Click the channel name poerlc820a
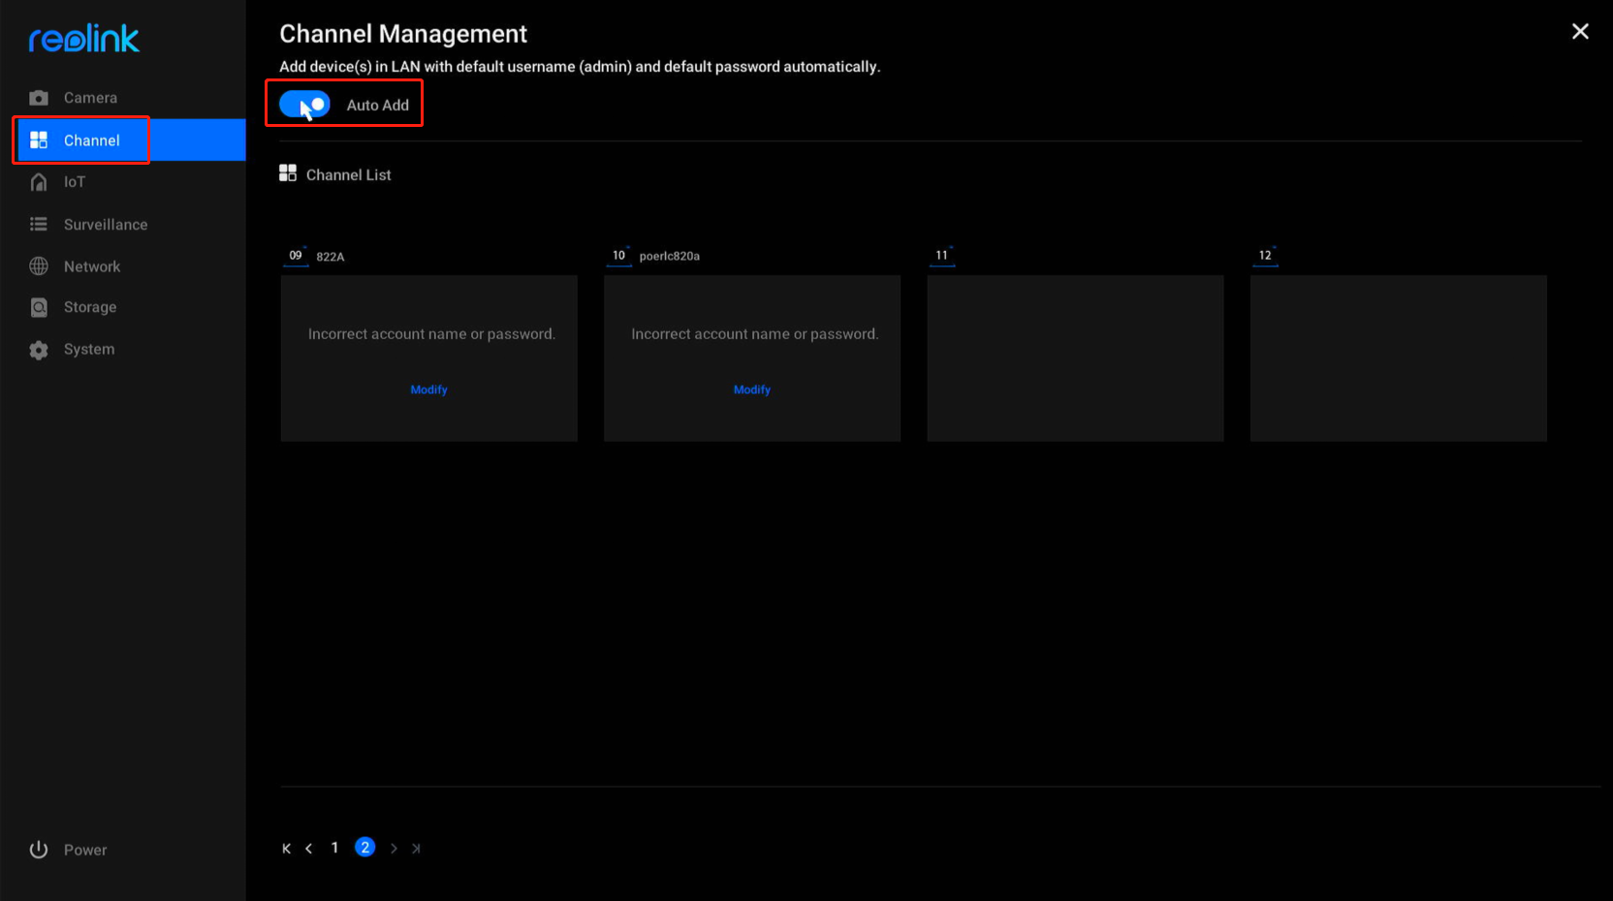This screenshot has width=1613, height=901. tap(670, 256)
